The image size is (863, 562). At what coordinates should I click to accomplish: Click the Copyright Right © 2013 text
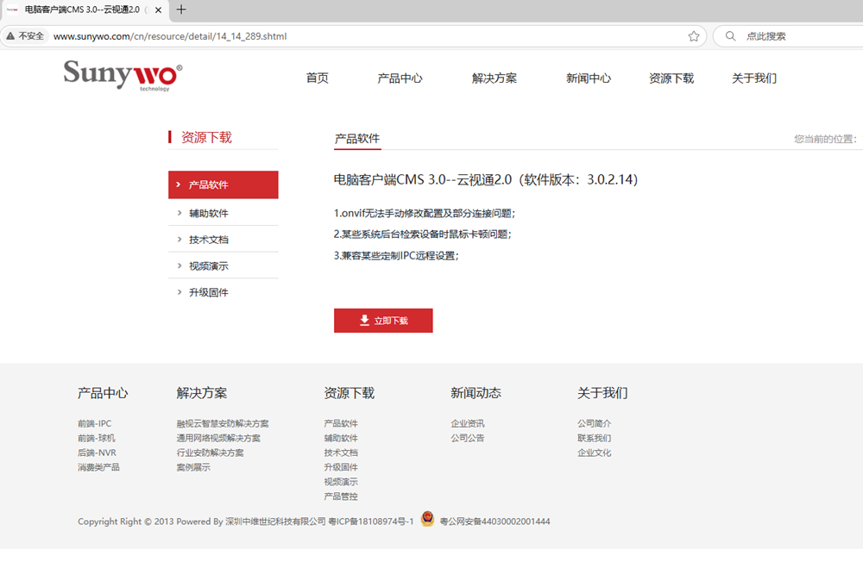(x=125, y=521)
